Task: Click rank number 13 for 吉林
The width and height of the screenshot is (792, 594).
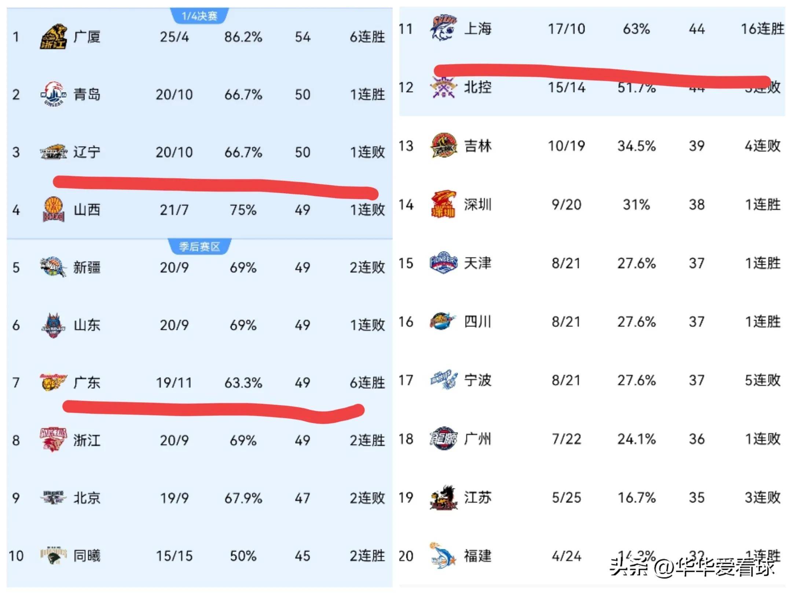Action: (x=406, y=146)
